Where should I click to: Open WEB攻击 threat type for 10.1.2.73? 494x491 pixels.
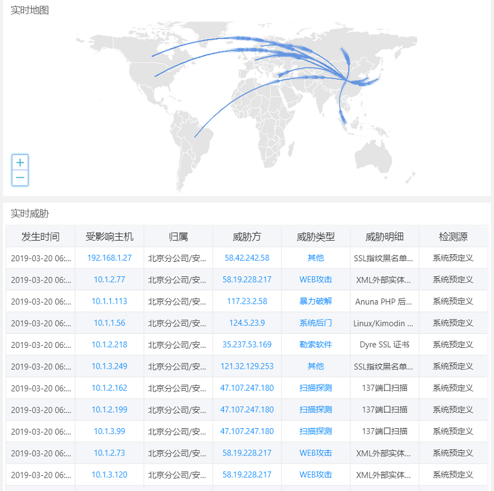point(316,453)
